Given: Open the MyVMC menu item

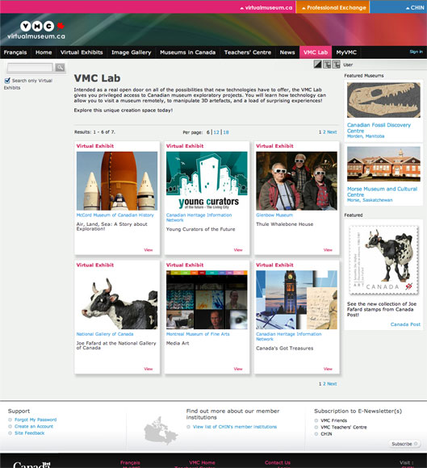Looking at the screenshot, I should pos(346,52).
